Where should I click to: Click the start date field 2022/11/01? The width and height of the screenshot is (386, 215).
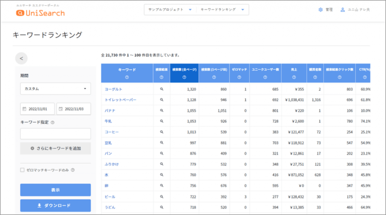37,109
